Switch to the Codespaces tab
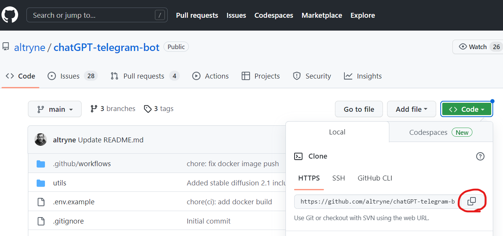 coord(440,132)
